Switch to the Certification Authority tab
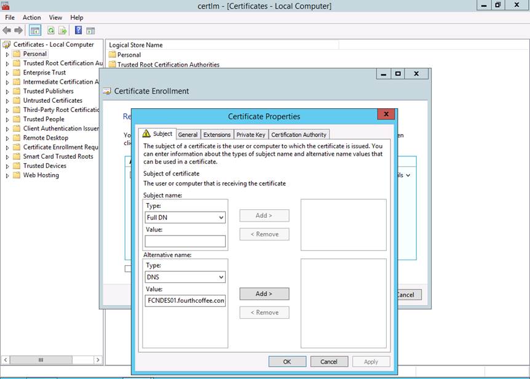 pos(299,134)
